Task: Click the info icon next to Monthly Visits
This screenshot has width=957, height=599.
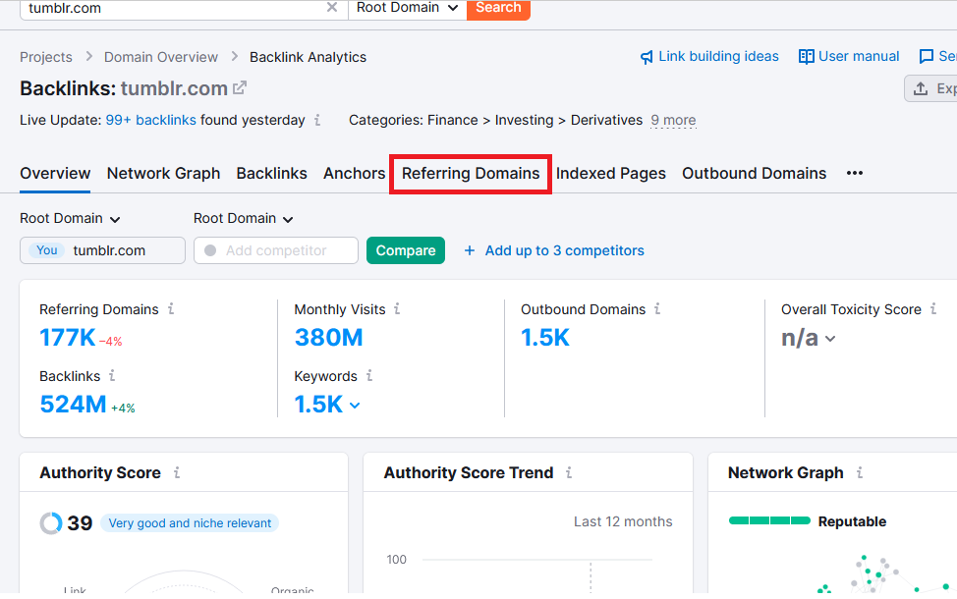Action: coord(397,309)
